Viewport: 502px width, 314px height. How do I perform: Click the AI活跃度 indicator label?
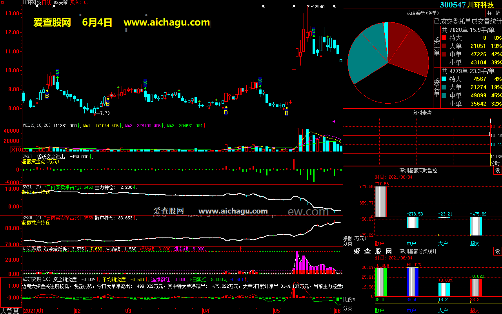(x=32, y=249)
